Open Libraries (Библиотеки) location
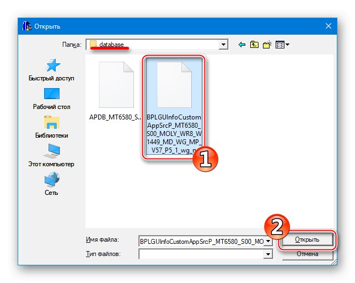355x283 pixels. click(x=51, y=127)
